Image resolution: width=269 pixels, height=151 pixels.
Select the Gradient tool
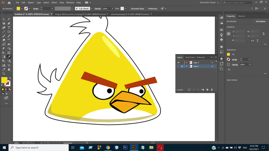point(4,57)
